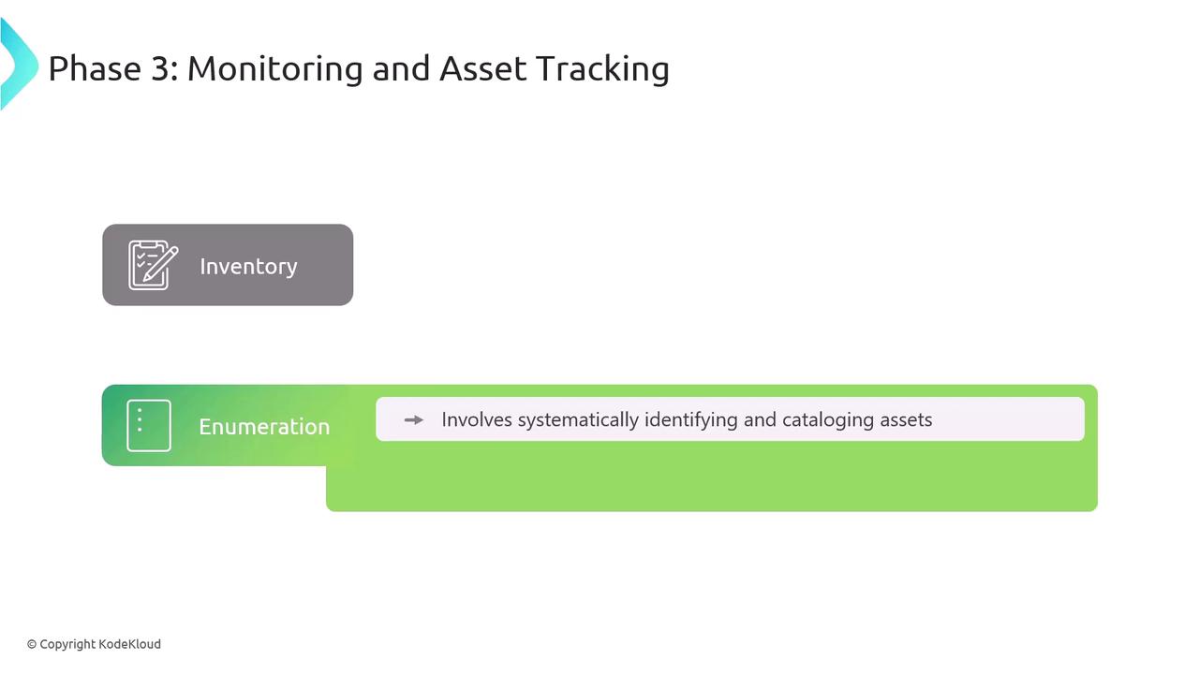Viewport: 1199px width, 674px height.
Task: Click the copyright symbol in the footer
Action: 32,644
